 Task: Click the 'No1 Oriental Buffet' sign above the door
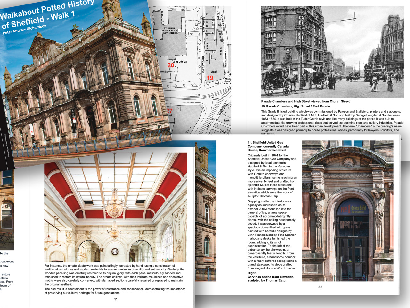[x=352, y=225]
